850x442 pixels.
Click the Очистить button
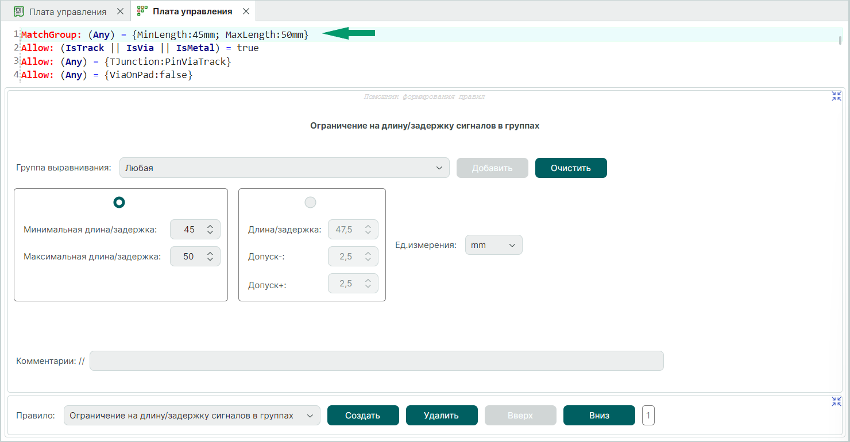[571, 168]
